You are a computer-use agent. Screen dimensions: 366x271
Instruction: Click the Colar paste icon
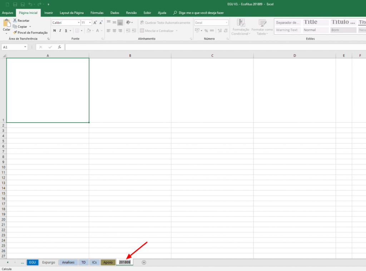point(6,23)
